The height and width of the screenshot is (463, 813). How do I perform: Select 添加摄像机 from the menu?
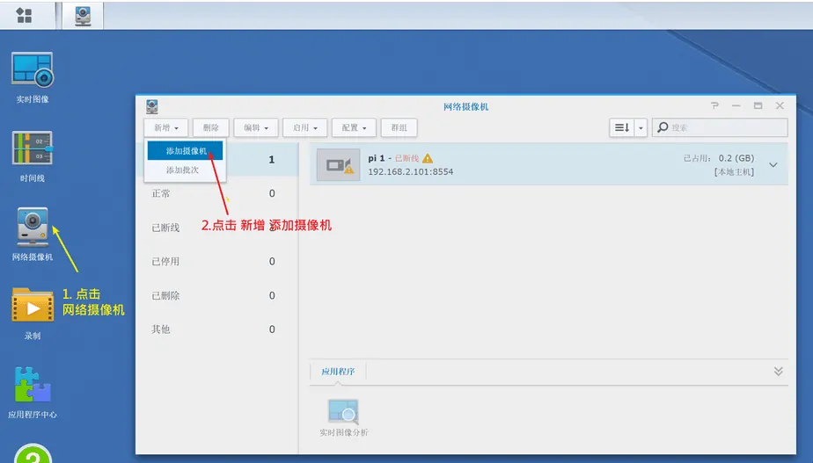pos(186,151)
